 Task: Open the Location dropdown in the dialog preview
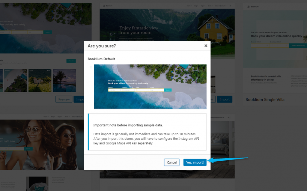157,90
